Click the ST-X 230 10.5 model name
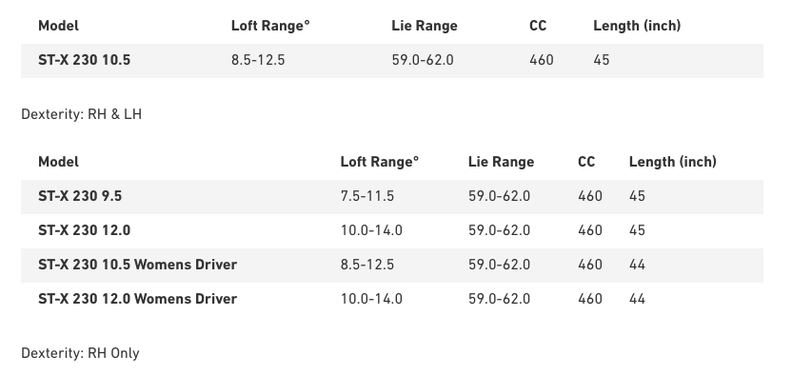The image size is (792, 375). click(x=84, y=60)
